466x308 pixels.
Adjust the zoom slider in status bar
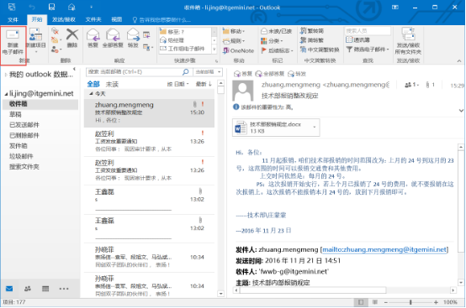click(x=410, y=302)
